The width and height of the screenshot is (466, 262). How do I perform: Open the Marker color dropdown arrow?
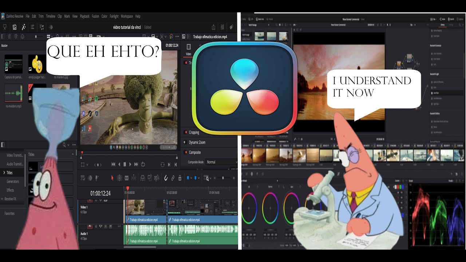click(199, 178)
